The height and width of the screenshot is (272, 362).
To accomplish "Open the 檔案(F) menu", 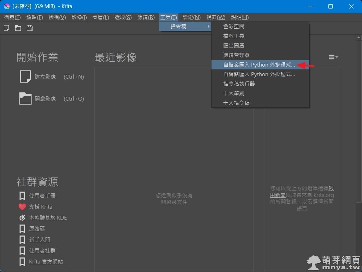I will tap(12, 17).
